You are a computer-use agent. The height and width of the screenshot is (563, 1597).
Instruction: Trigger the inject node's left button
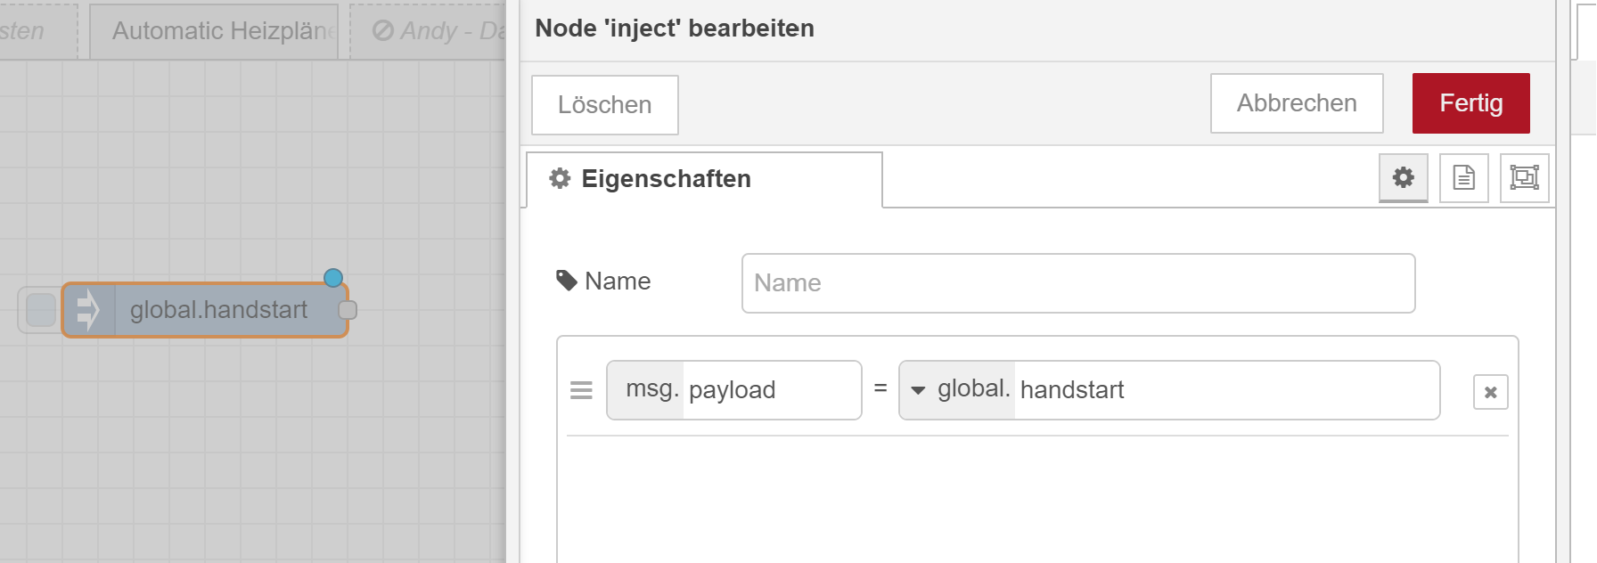(x=40, y=310)
